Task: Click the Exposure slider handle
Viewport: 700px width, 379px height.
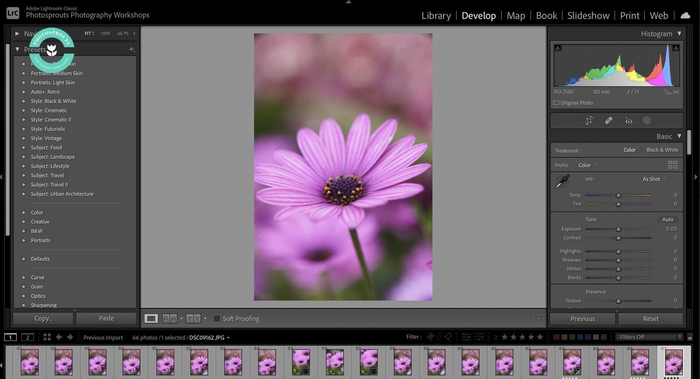Action: pyautogui.click(x=618, y=229)
